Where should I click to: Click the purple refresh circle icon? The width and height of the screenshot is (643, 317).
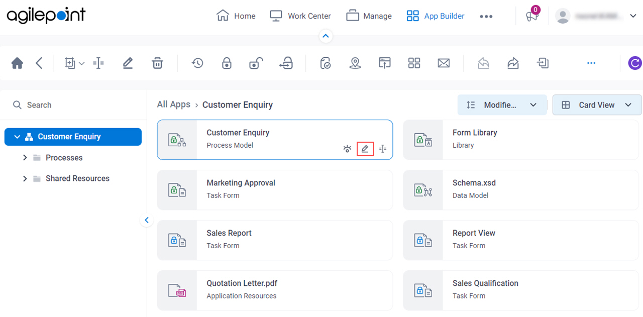tap(635, 63)
